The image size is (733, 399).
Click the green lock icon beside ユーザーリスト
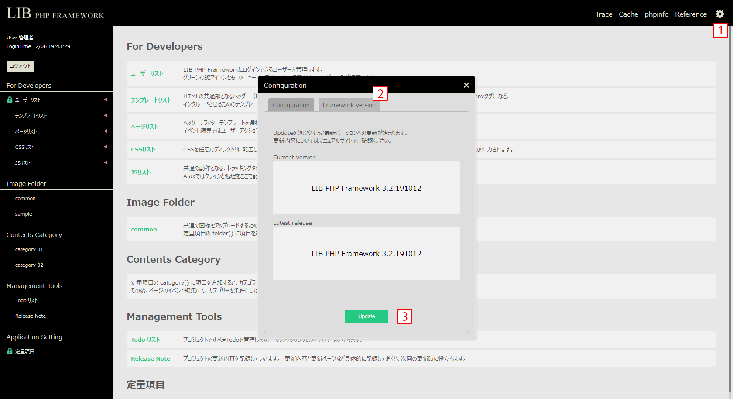point(10,100)
